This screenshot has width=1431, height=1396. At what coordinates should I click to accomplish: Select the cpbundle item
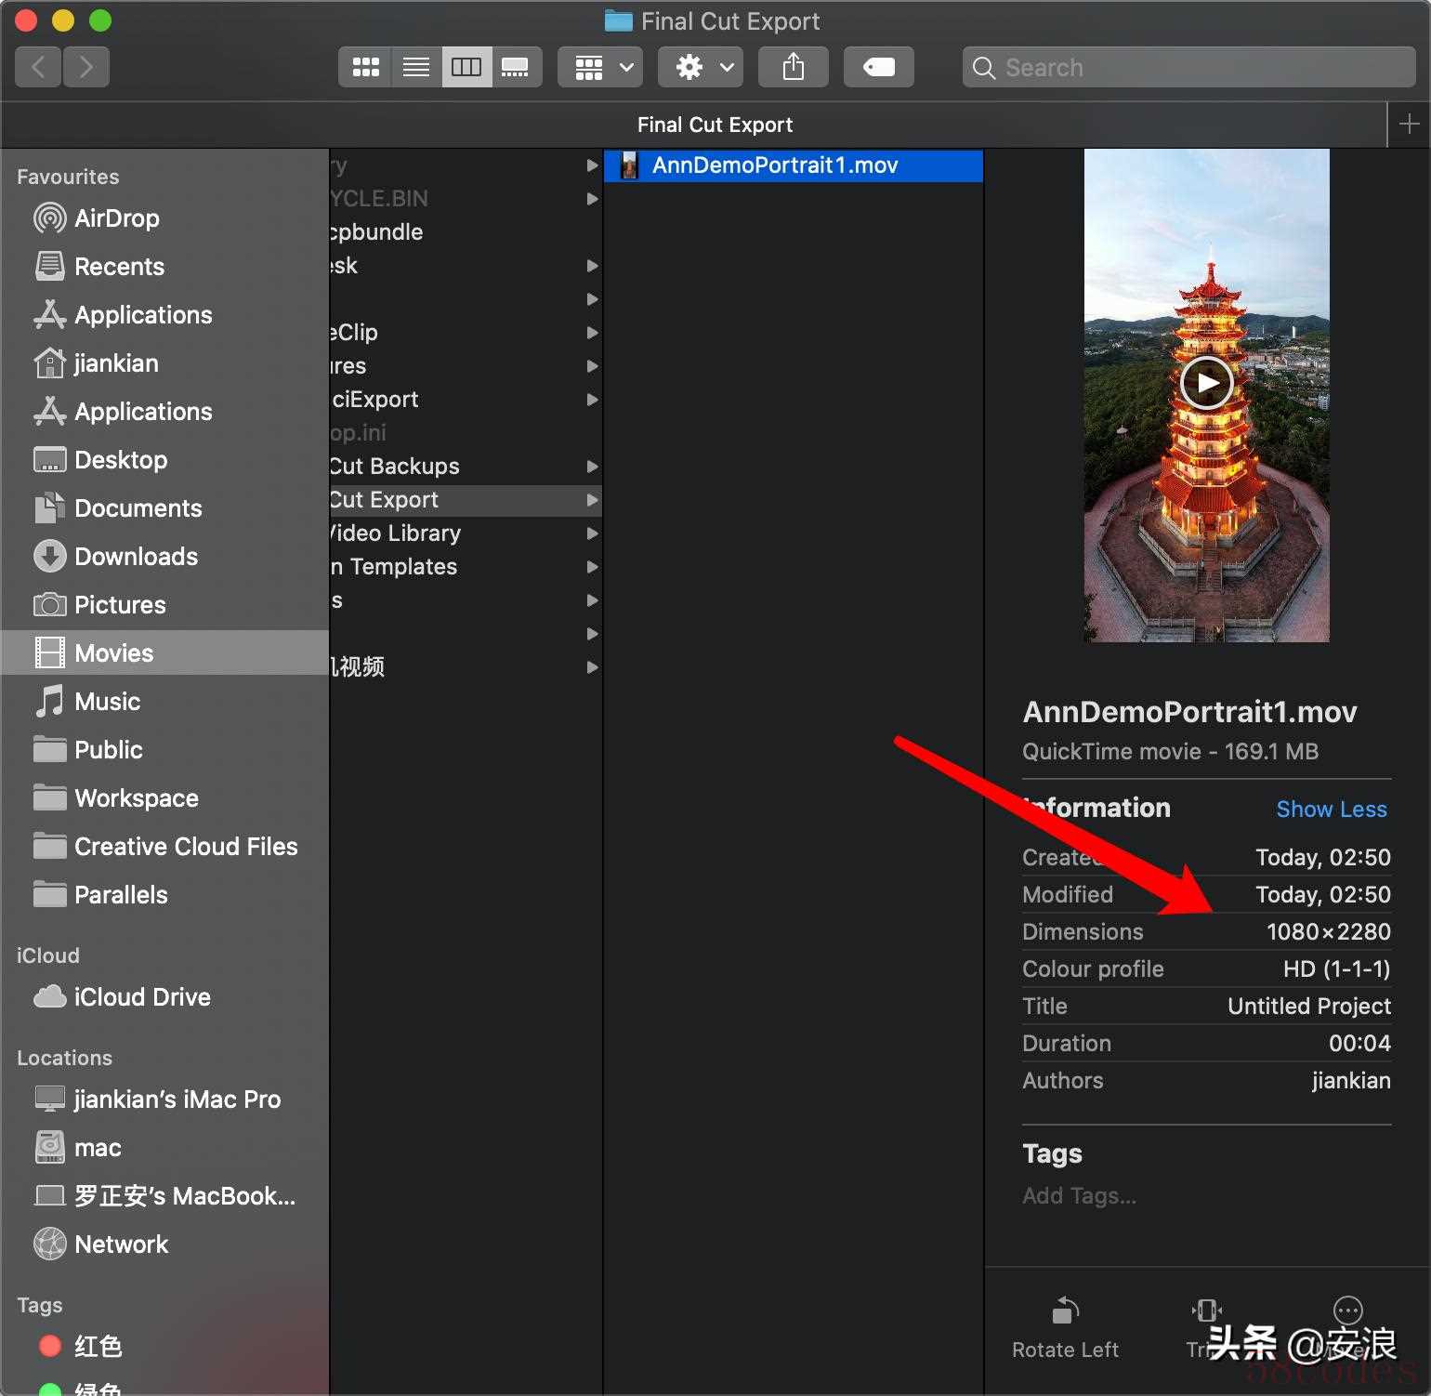click(466, 232)
